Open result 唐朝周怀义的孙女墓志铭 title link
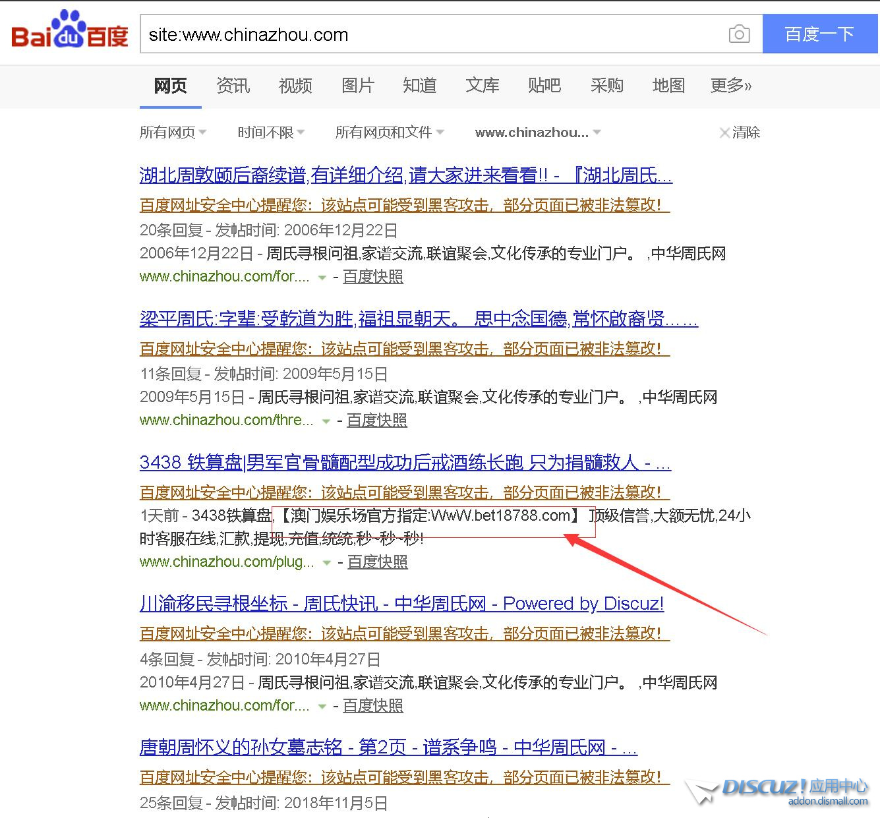 pos(388,747)
